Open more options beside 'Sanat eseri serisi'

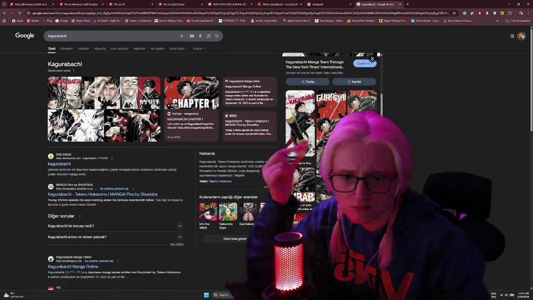click(x=74, y=71)
